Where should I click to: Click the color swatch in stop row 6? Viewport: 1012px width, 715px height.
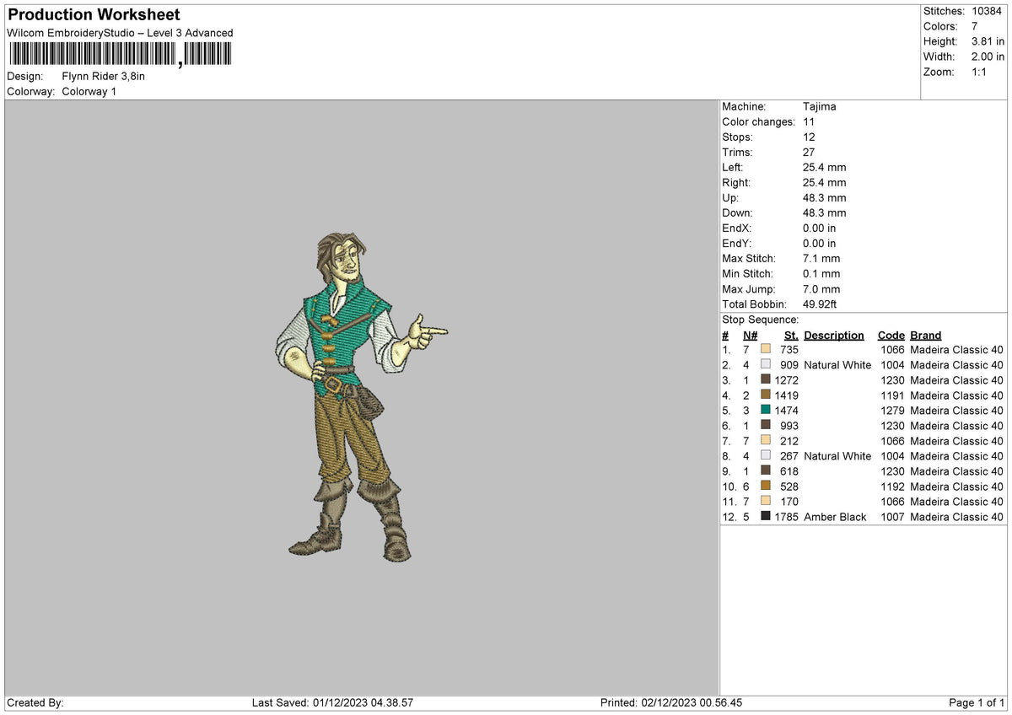click(766, 425)
